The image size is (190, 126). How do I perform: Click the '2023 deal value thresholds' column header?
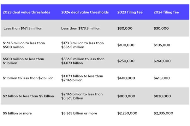[x=27, y=12]
